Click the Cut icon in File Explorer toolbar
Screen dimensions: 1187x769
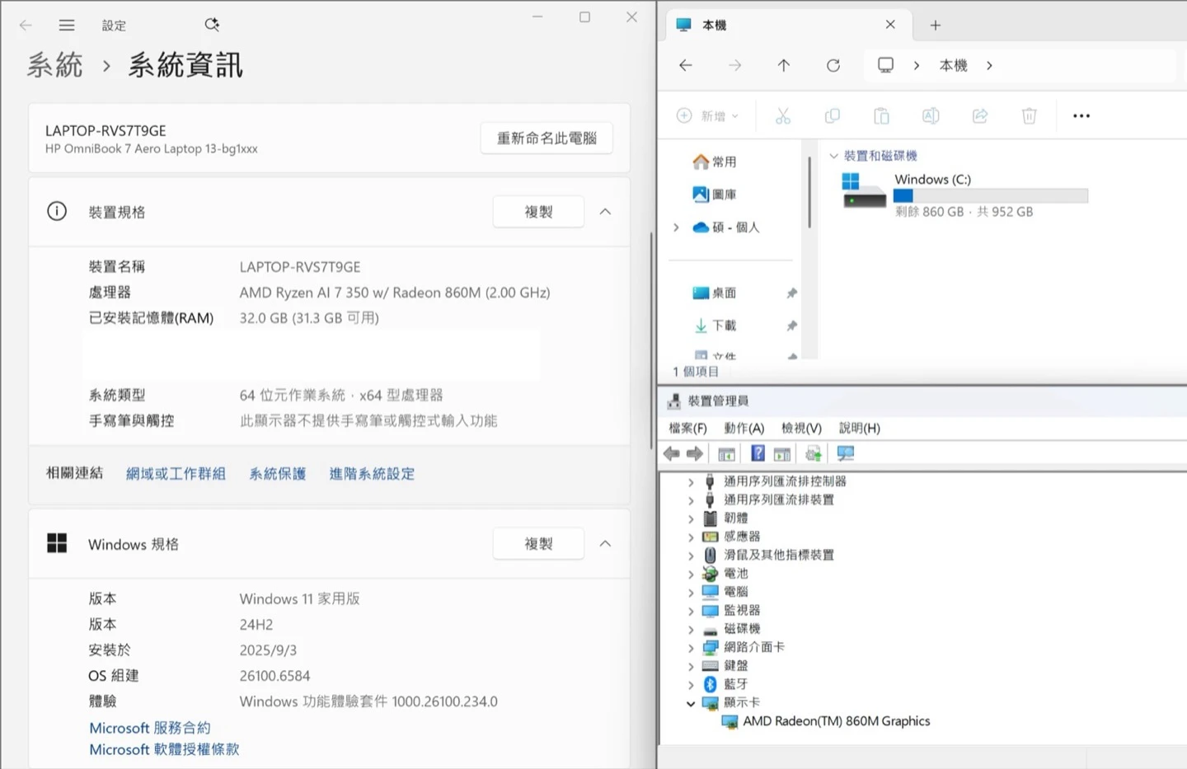click(x=783, y=116)
